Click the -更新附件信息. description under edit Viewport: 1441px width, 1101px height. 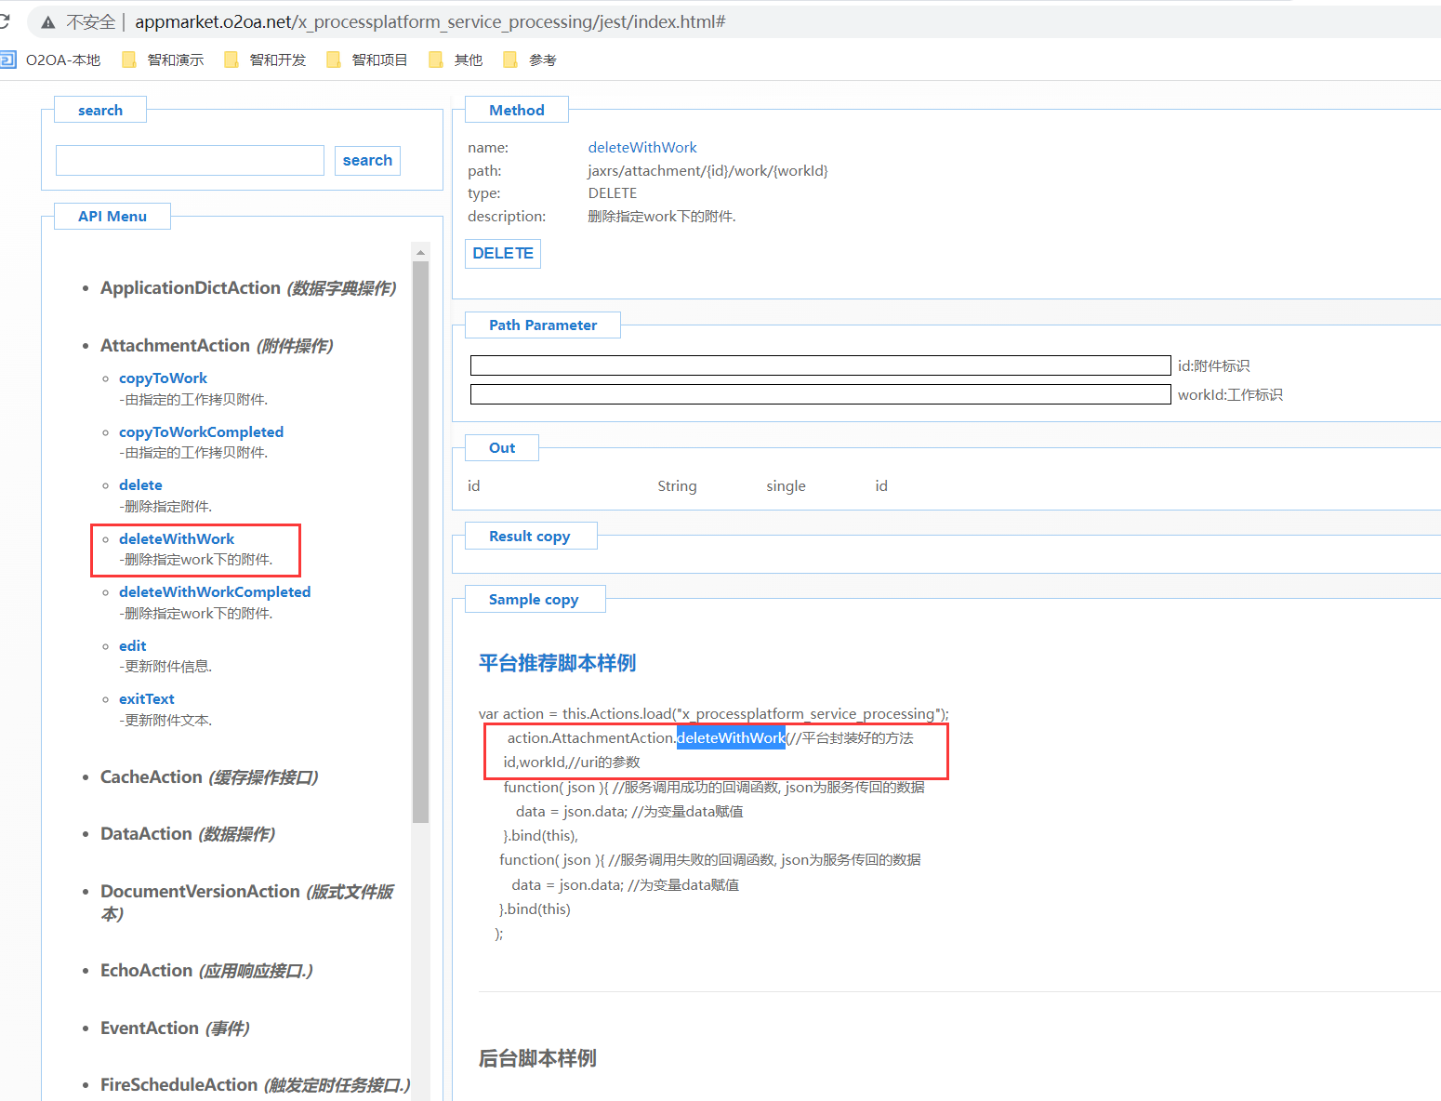165,667
